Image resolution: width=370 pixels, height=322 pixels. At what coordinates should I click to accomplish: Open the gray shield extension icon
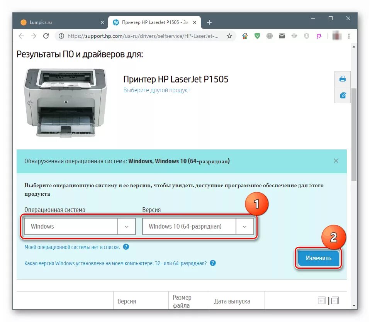pos(306,36)
